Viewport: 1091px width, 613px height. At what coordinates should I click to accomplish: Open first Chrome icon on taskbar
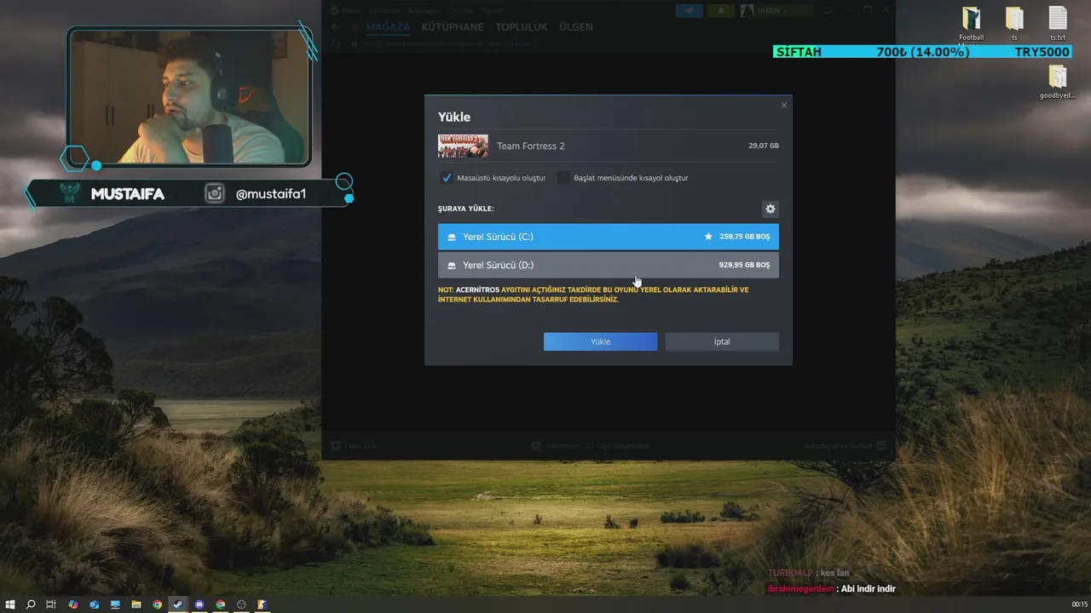158,604
